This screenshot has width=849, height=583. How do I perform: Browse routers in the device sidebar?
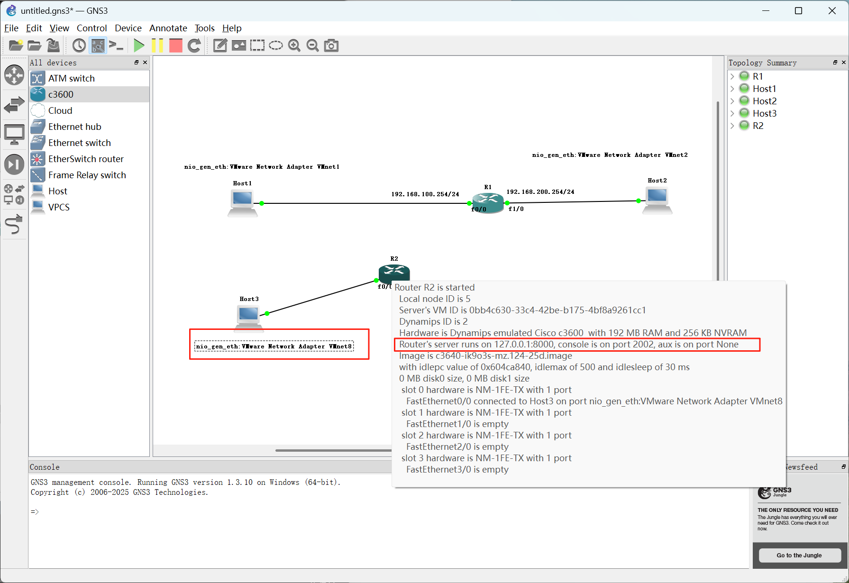coord(14,75)
